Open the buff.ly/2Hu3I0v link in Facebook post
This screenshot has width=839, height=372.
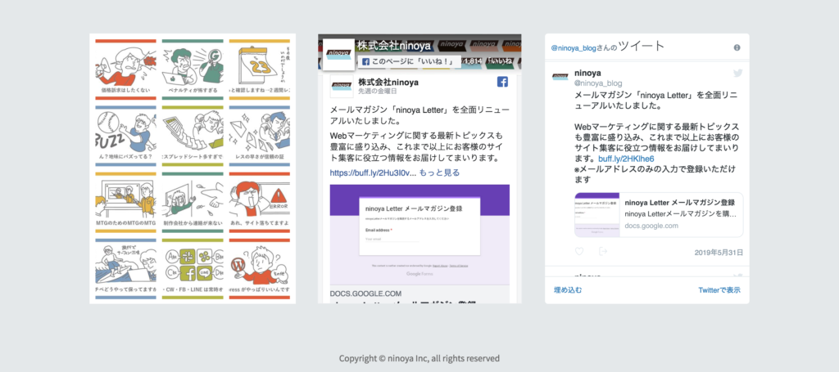pos(372,173)
